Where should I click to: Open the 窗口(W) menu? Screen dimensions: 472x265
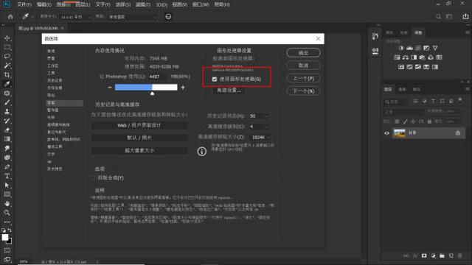(200, 4)
